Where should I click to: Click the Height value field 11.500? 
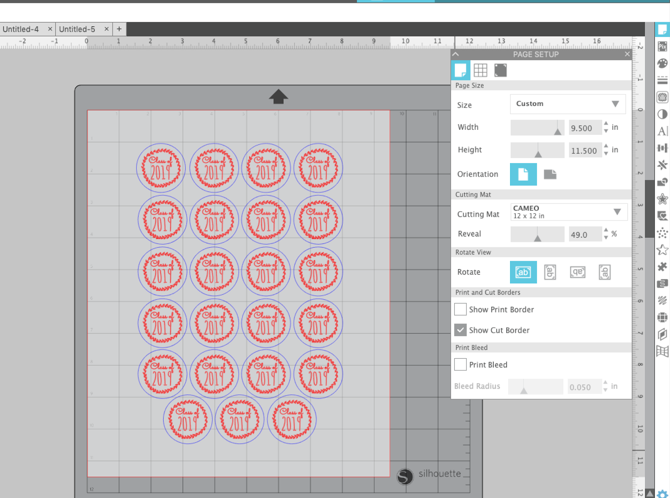tap(585, 151)
